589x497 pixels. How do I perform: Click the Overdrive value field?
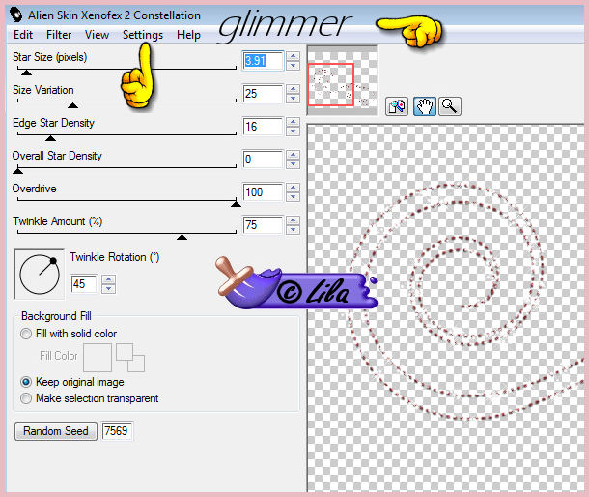263,192
